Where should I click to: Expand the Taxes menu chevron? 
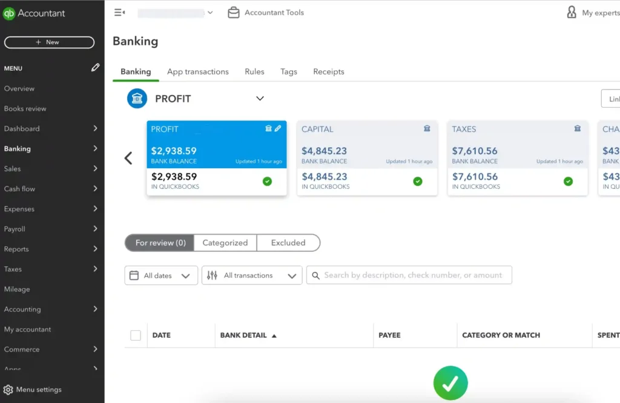coord(95,269)
